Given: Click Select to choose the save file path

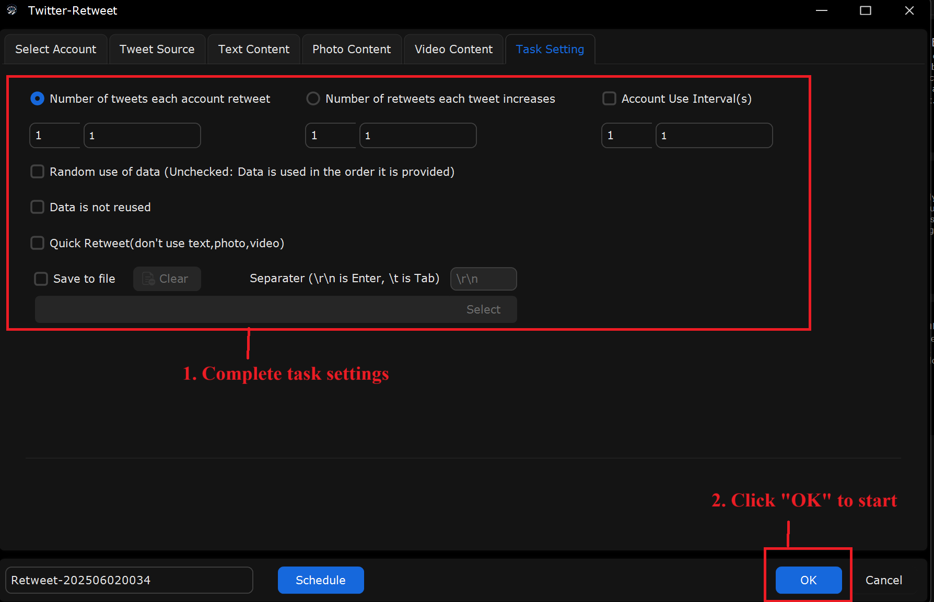Looking at the screenshot, I should click(483, 309).
